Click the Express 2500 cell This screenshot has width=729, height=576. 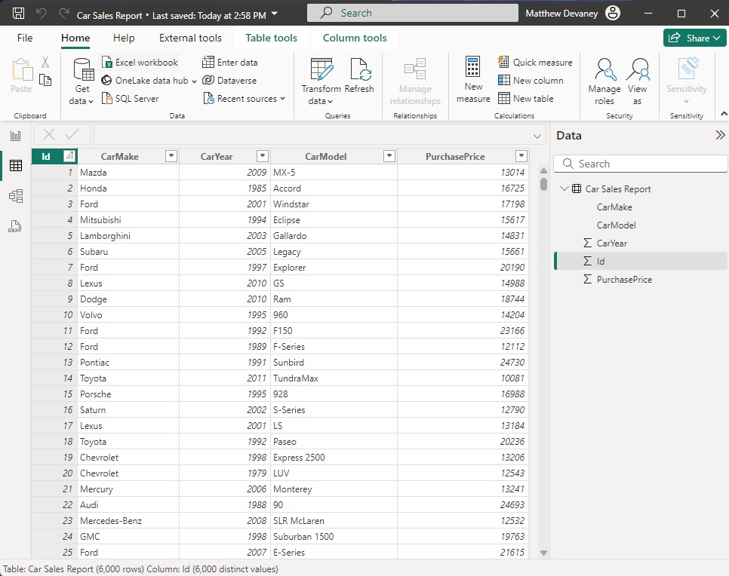pos(334,458)
